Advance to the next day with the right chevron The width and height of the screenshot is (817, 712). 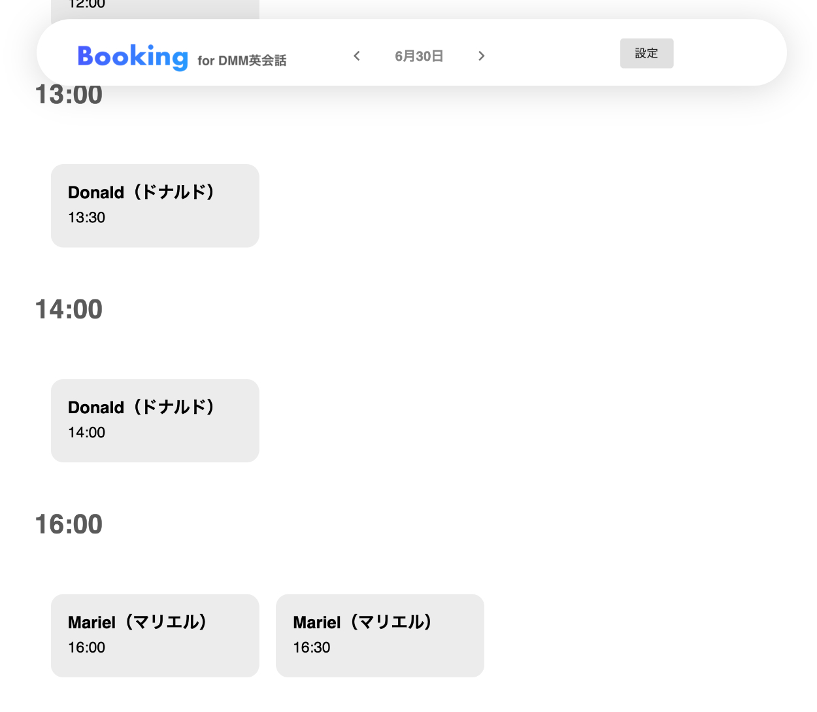pos(482,56)
